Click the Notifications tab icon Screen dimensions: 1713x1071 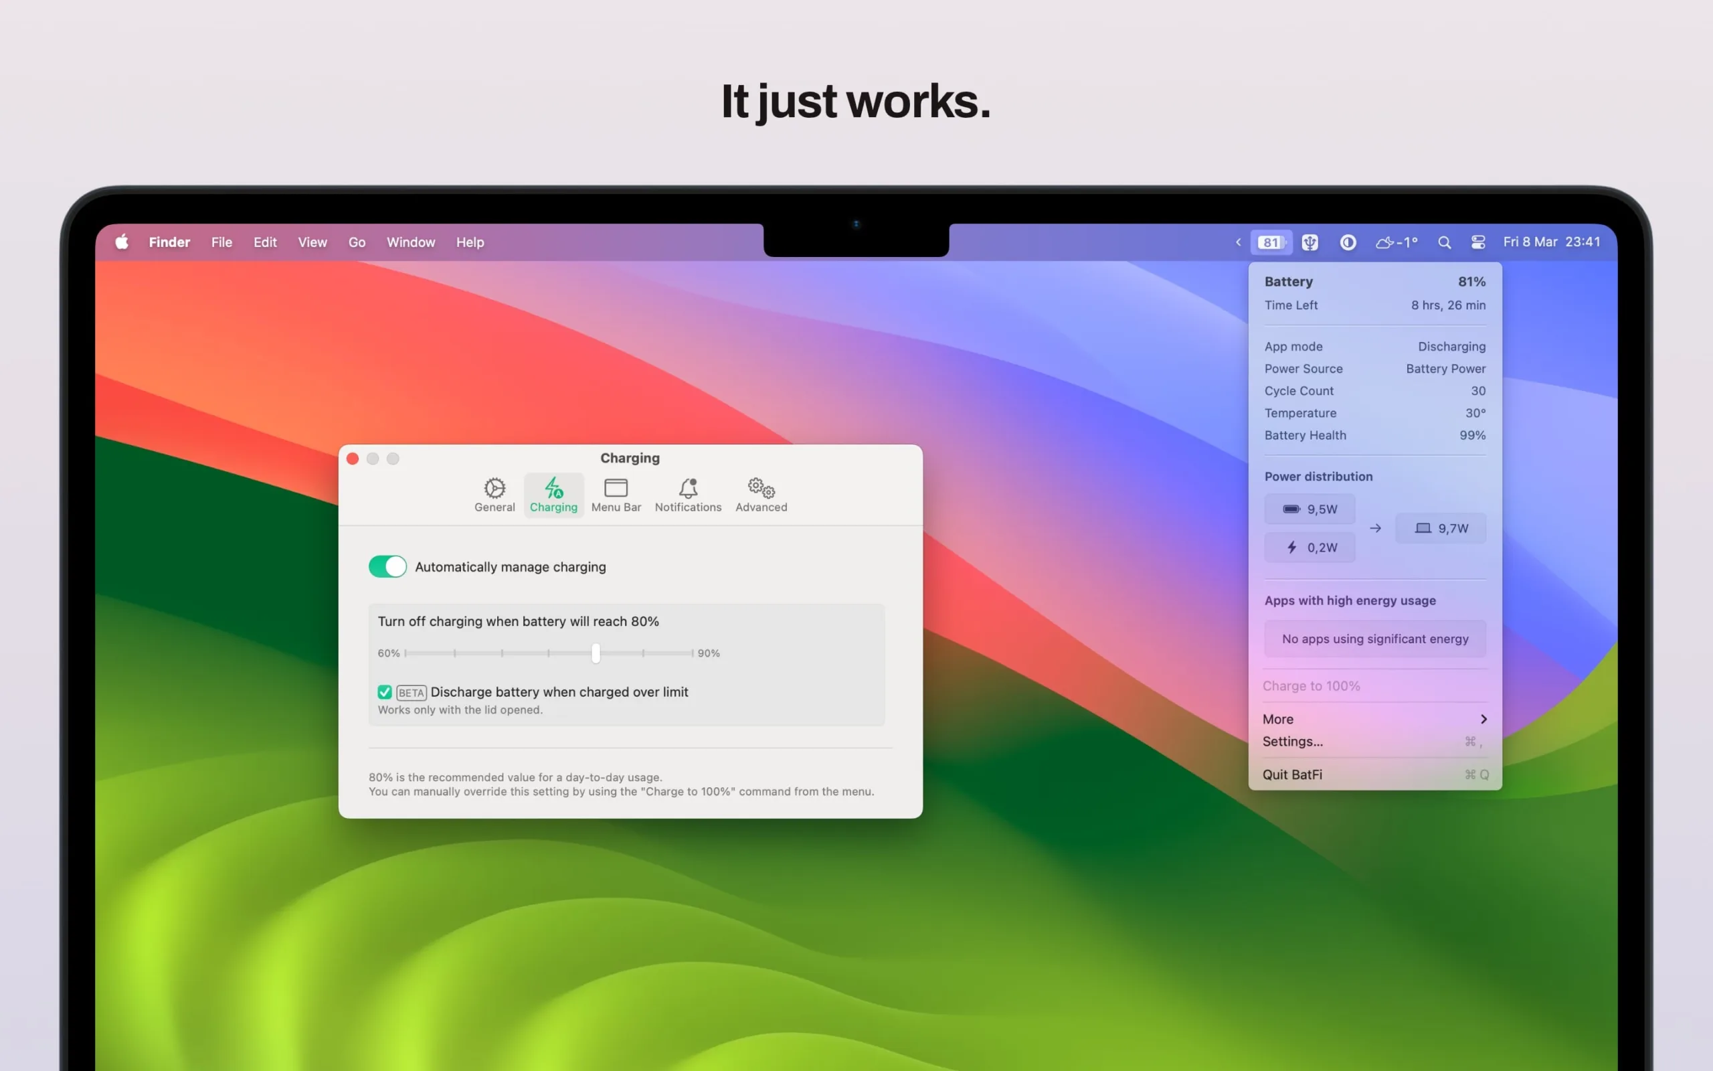(x=688, y=487)
